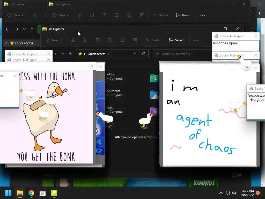Open Sort dropdown in back-middle File Explorer
Screen dimensions: 265x199
point(161,15)
